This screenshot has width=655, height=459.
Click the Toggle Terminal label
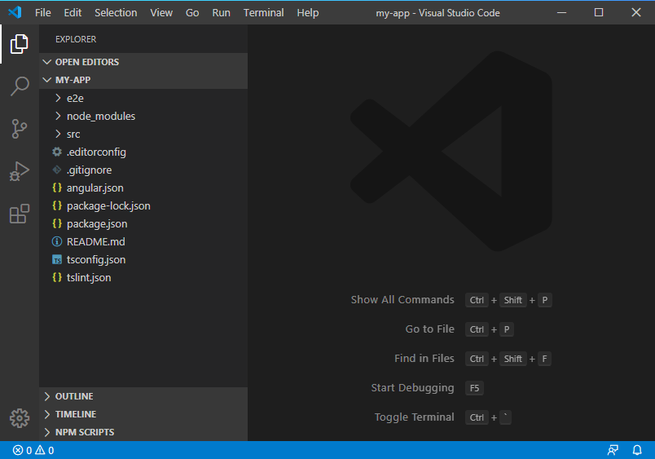414,417
